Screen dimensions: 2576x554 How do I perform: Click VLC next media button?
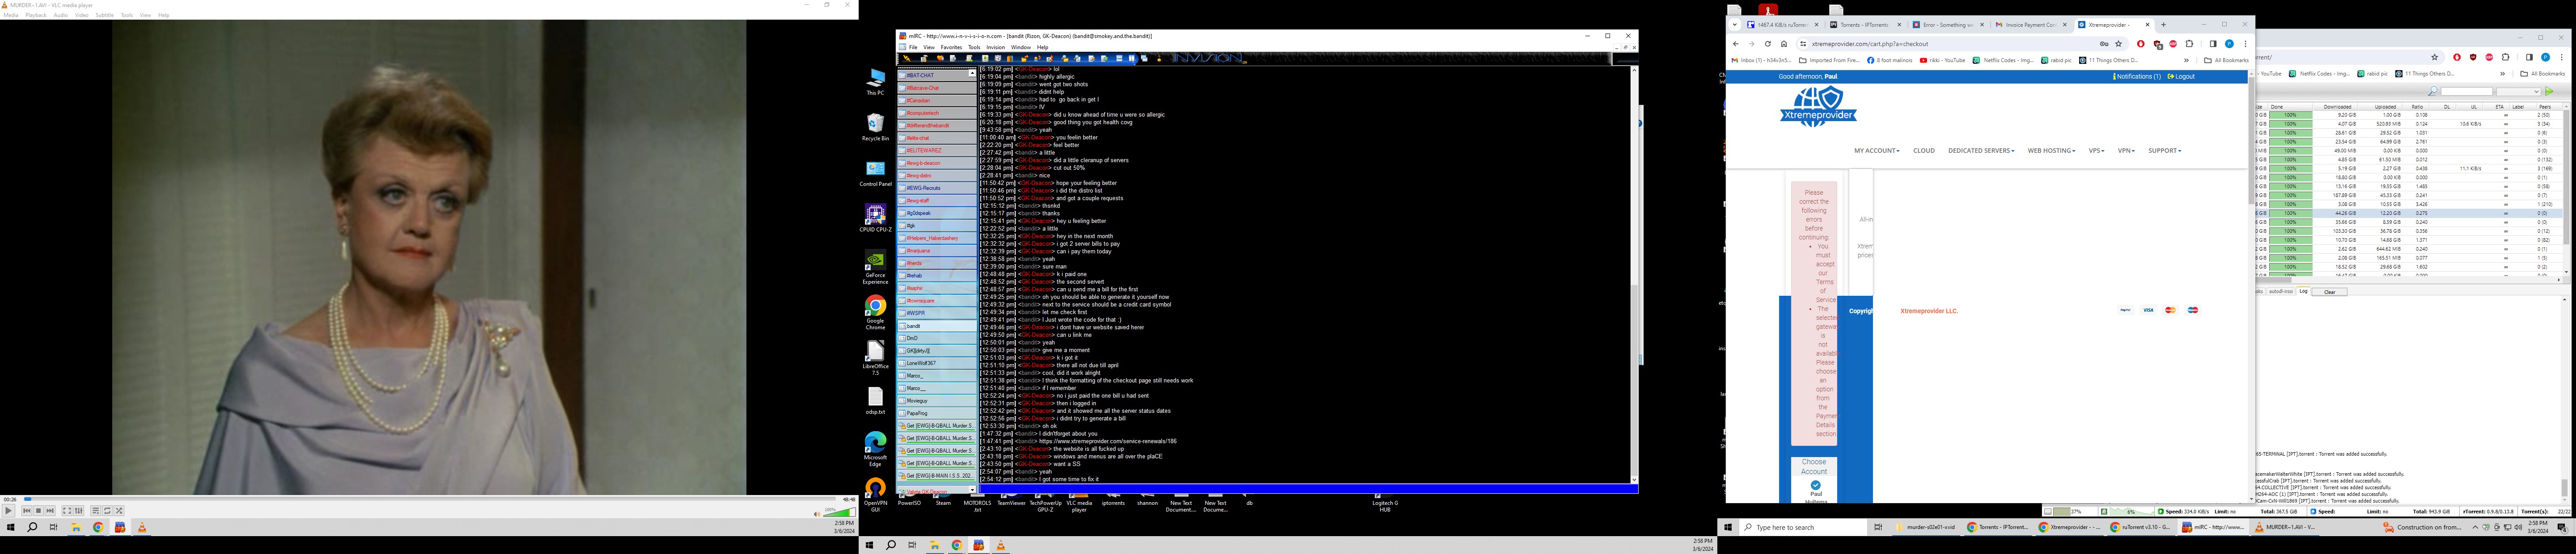click(50, 510)
